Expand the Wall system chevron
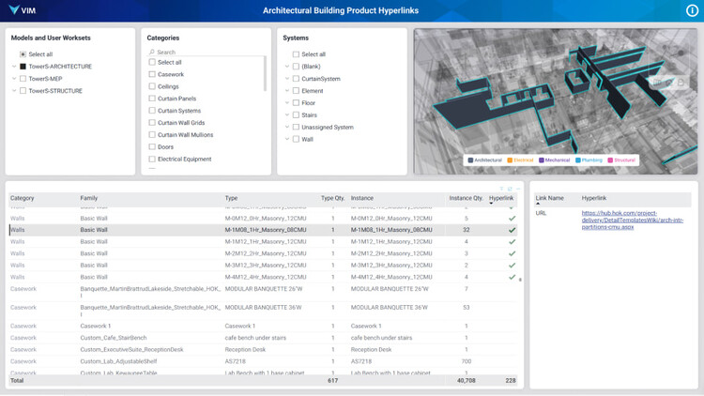This screenshot has height=396, width=704. click(x=287, y=139)
